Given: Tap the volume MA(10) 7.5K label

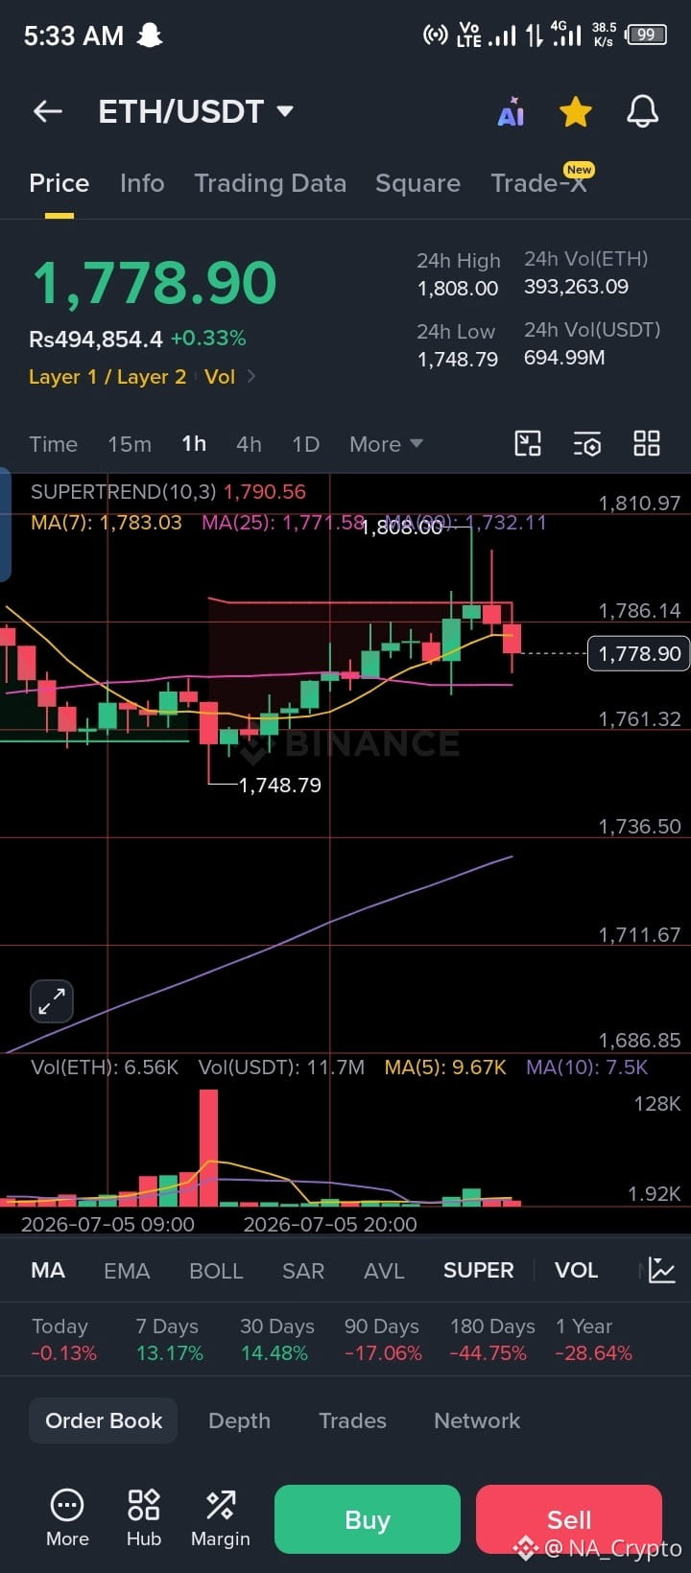Looking at the screenshot, I should 587,1068.
